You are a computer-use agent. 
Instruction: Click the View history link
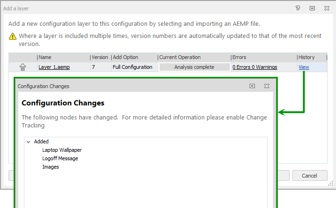(304, 67)
